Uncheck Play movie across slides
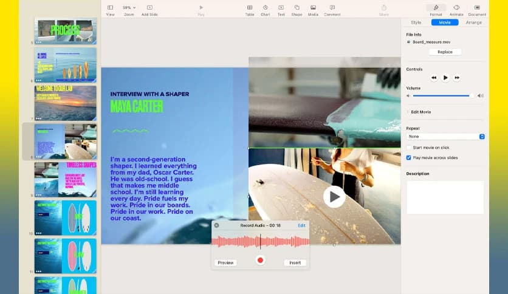Viewport: 508px width, 294px height. point(409,157)
